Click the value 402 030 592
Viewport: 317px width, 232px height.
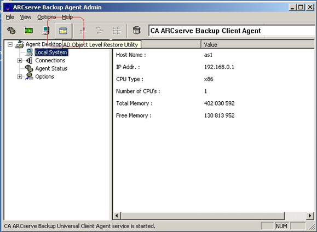(220, 103)
